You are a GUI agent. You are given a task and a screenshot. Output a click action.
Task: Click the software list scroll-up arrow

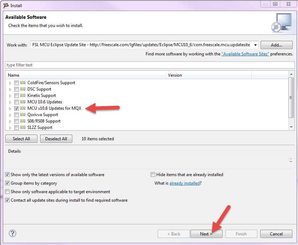click(x=291, y=74)
